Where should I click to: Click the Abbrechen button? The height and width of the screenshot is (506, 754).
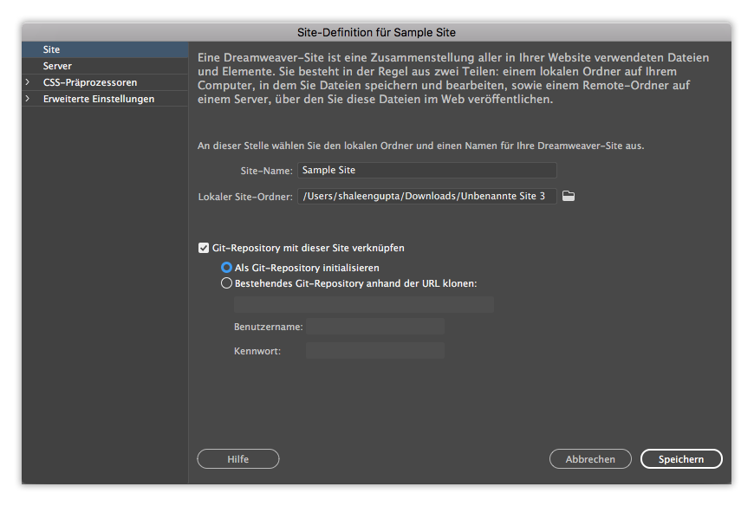[x=590, y=458]
